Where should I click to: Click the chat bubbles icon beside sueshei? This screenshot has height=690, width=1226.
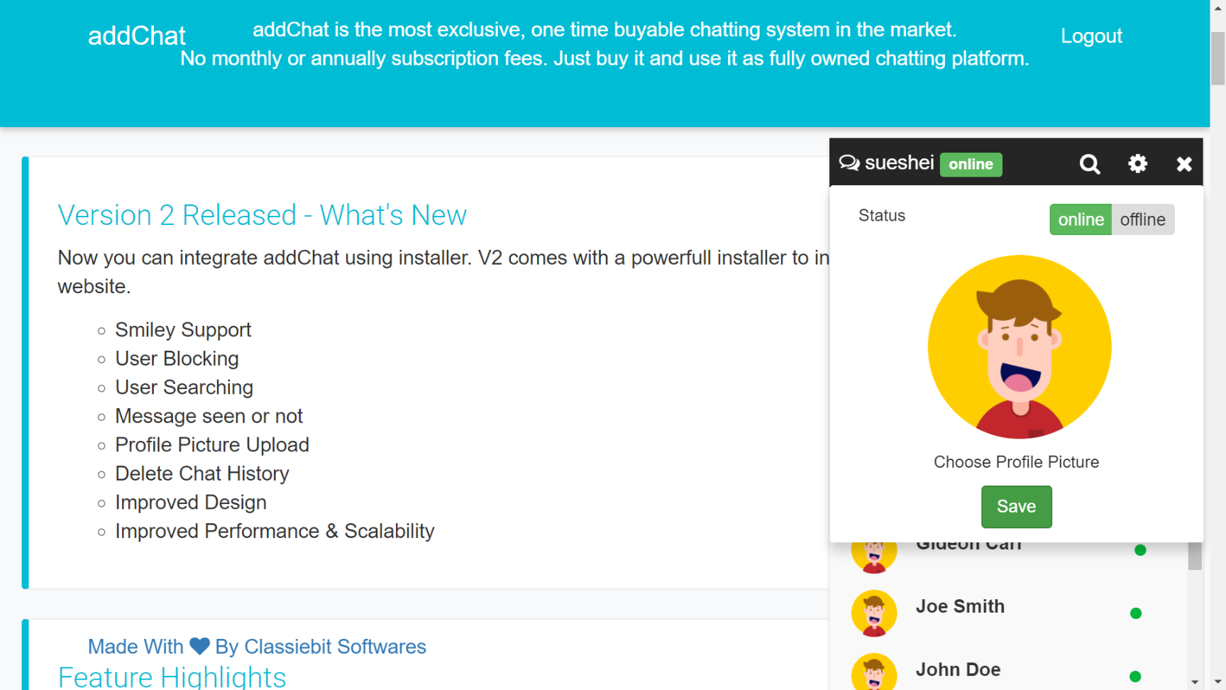pyautogui.click(x=849, y=163)
